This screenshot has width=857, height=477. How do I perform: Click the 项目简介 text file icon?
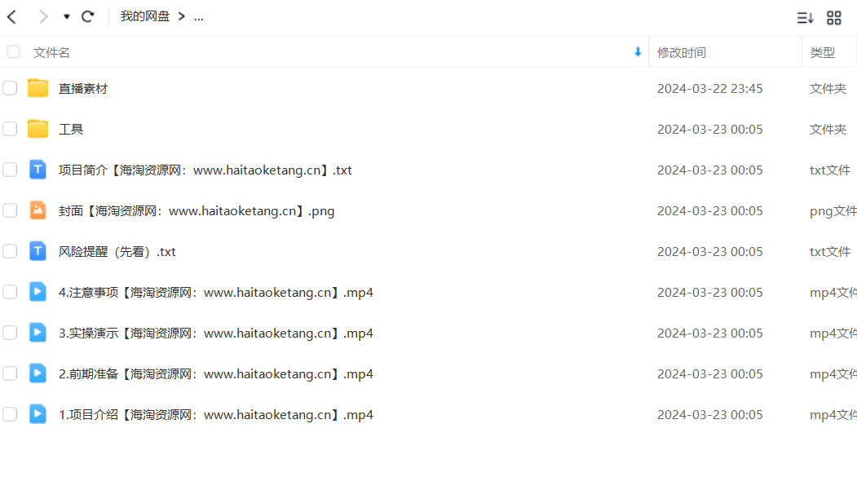[38, 170]
